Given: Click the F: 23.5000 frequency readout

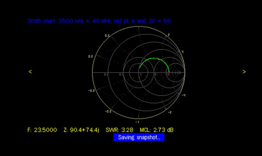Looking at the screenshot, I should click(x=42, y=130).
